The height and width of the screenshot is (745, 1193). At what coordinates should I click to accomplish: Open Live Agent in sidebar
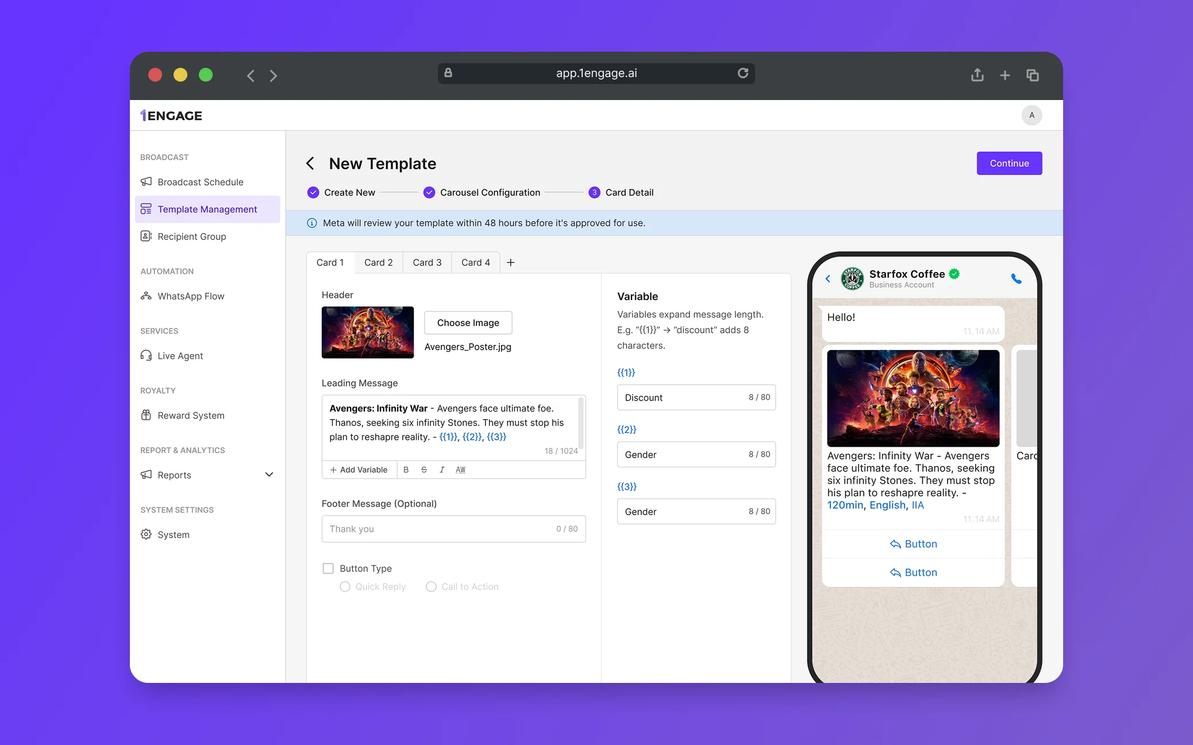(x=207, y=356)
